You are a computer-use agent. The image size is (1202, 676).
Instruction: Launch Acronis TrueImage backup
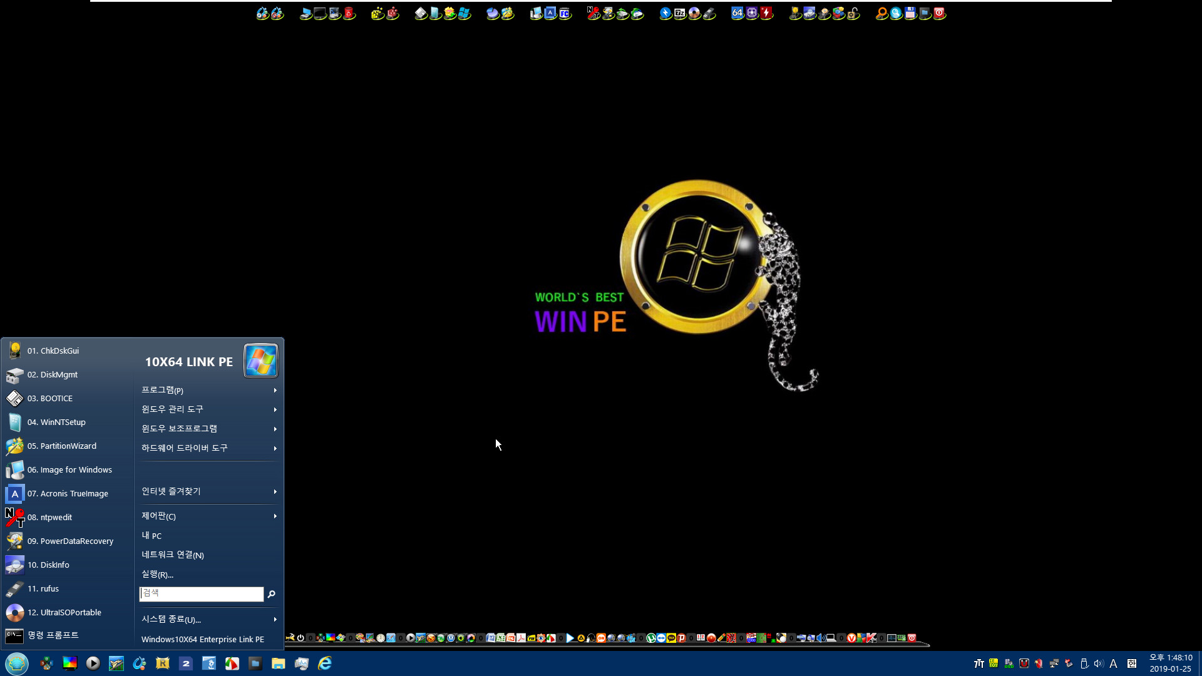pyautogui.click(x=68, y=493)
